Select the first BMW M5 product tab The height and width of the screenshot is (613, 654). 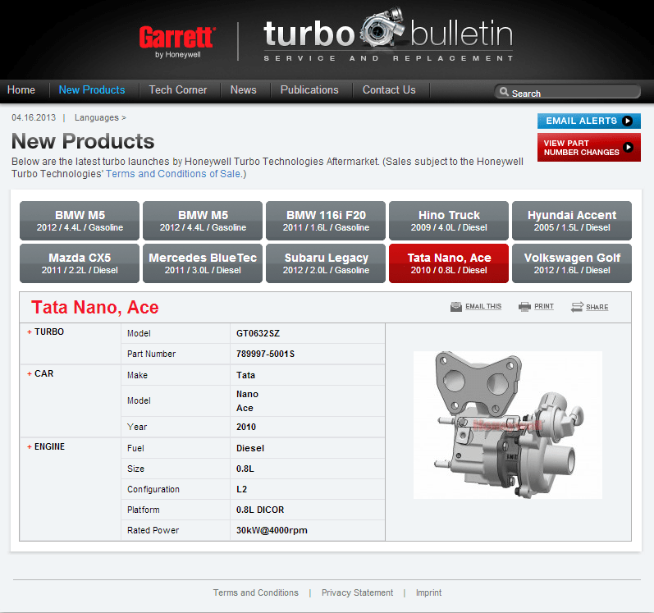80,221
